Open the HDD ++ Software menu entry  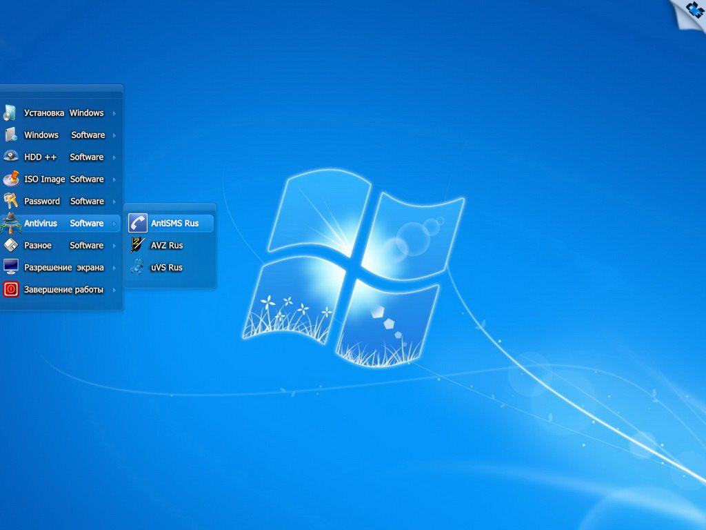point(61,157)
